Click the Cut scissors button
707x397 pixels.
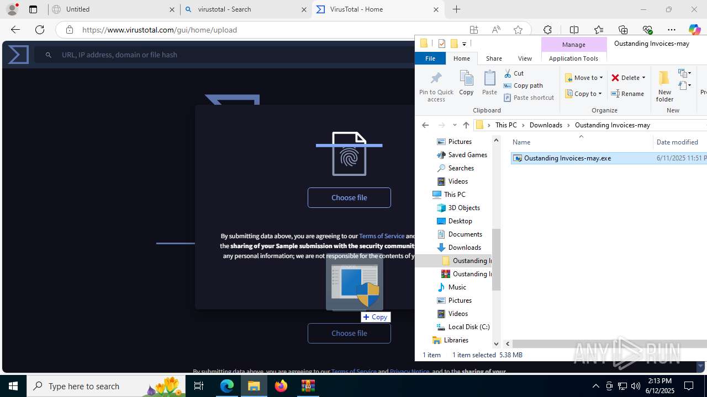click(x=514, y=73)
